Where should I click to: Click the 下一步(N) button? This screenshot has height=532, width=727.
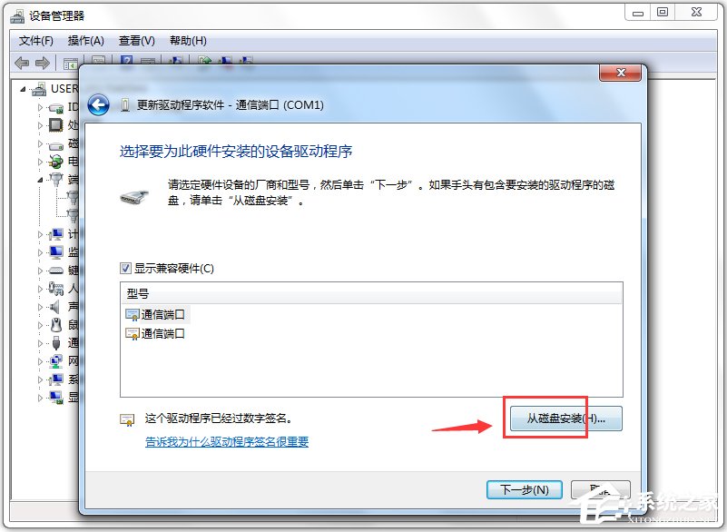click(x=525, y=489)
